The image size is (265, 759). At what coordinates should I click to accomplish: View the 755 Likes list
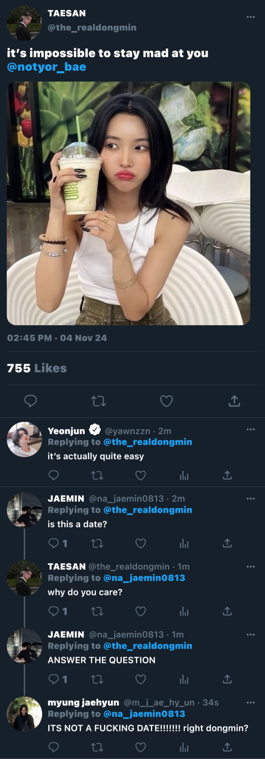(37, 368)
